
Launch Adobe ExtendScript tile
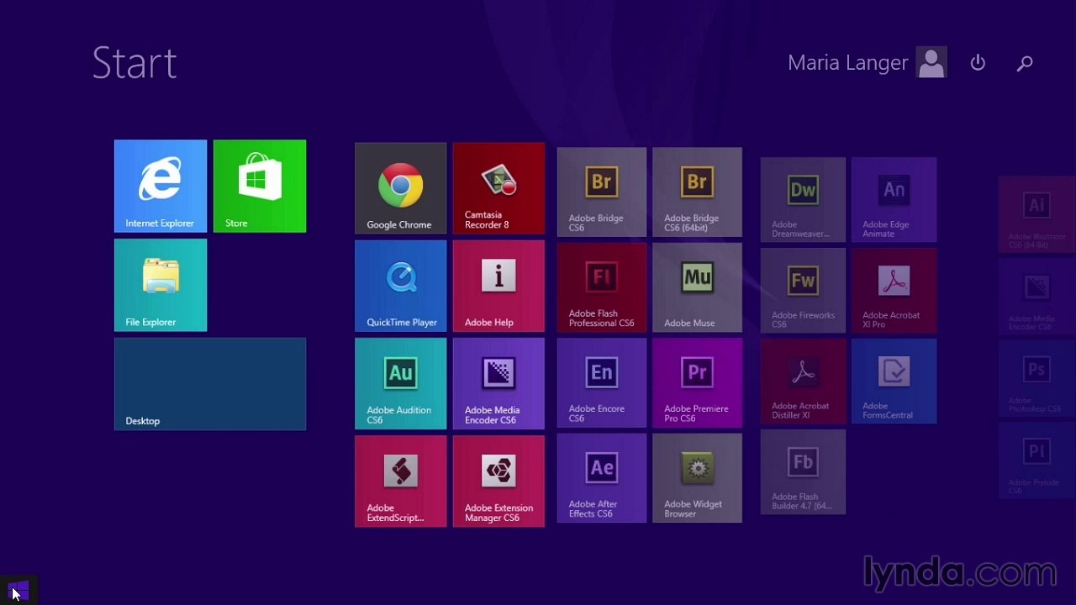tap(400, 481)
